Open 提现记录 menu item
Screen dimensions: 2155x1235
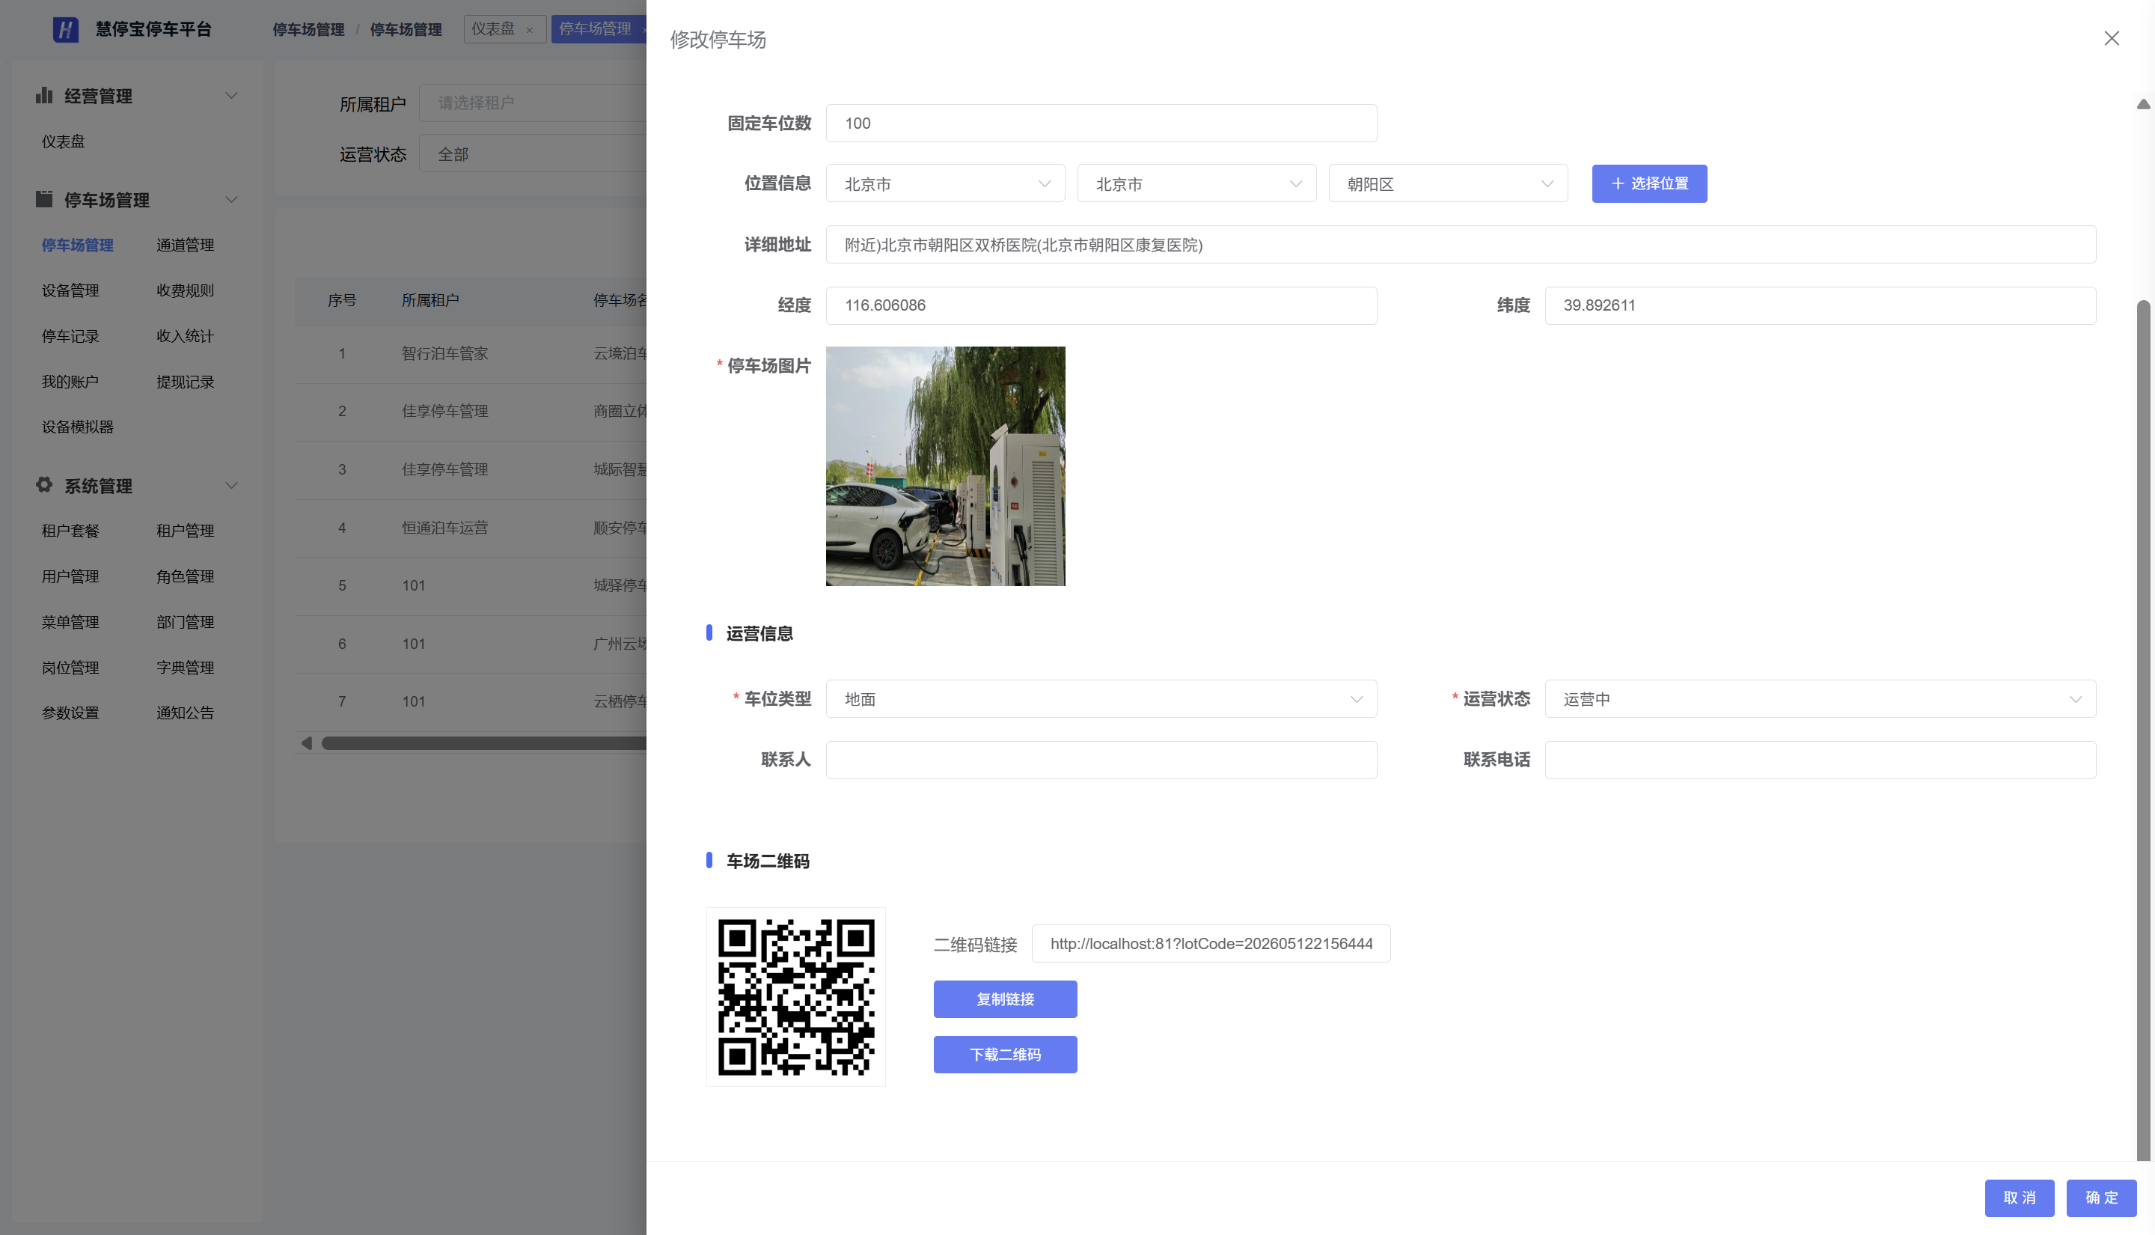185,382
